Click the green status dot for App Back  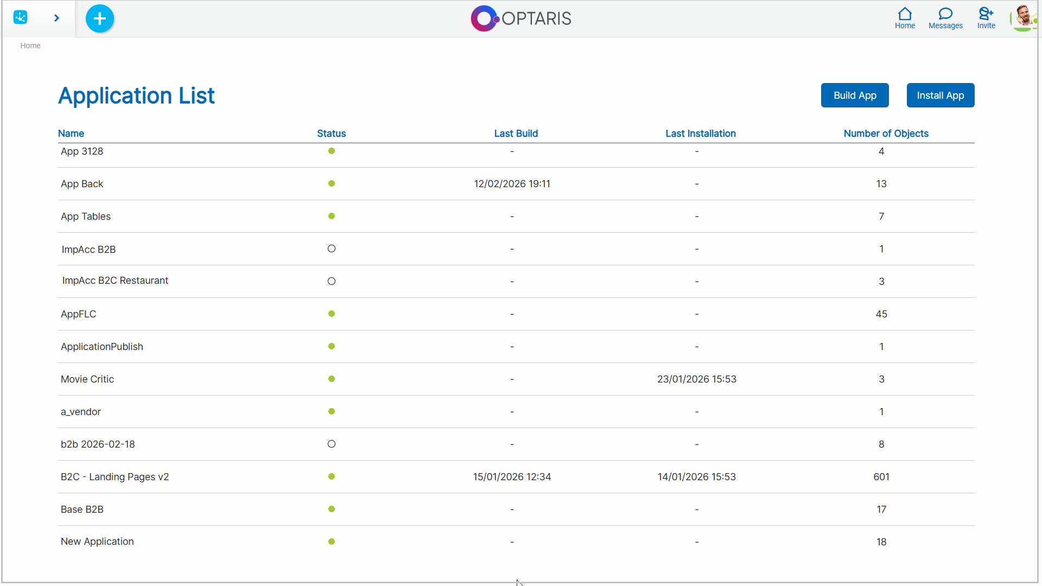pyautogui.click(x=332, y=183)
